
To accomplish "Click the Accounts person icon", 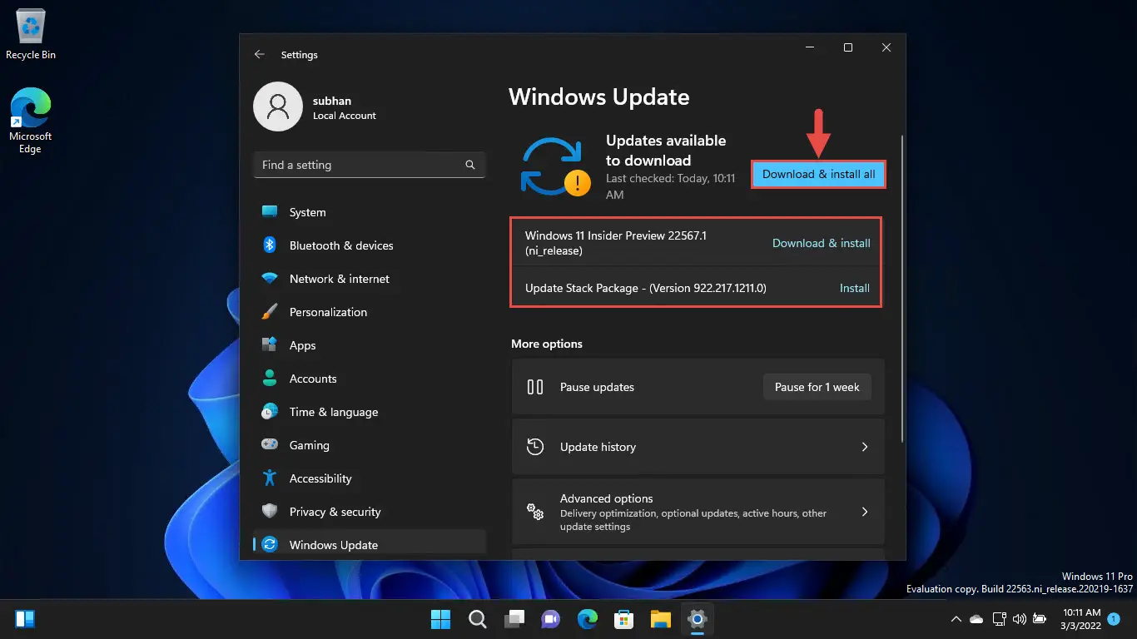I will (270, 379).
